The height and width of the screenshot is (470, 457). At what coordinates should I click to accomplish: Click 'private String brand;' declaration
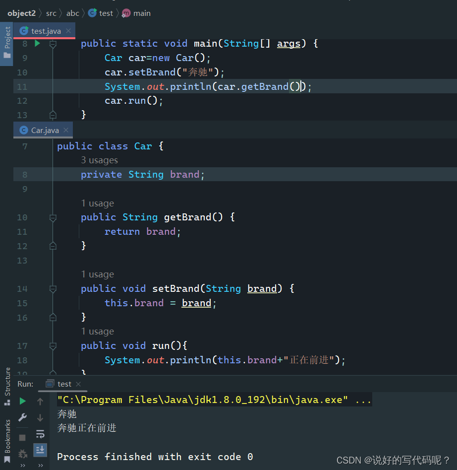click(x=143, y=175)
